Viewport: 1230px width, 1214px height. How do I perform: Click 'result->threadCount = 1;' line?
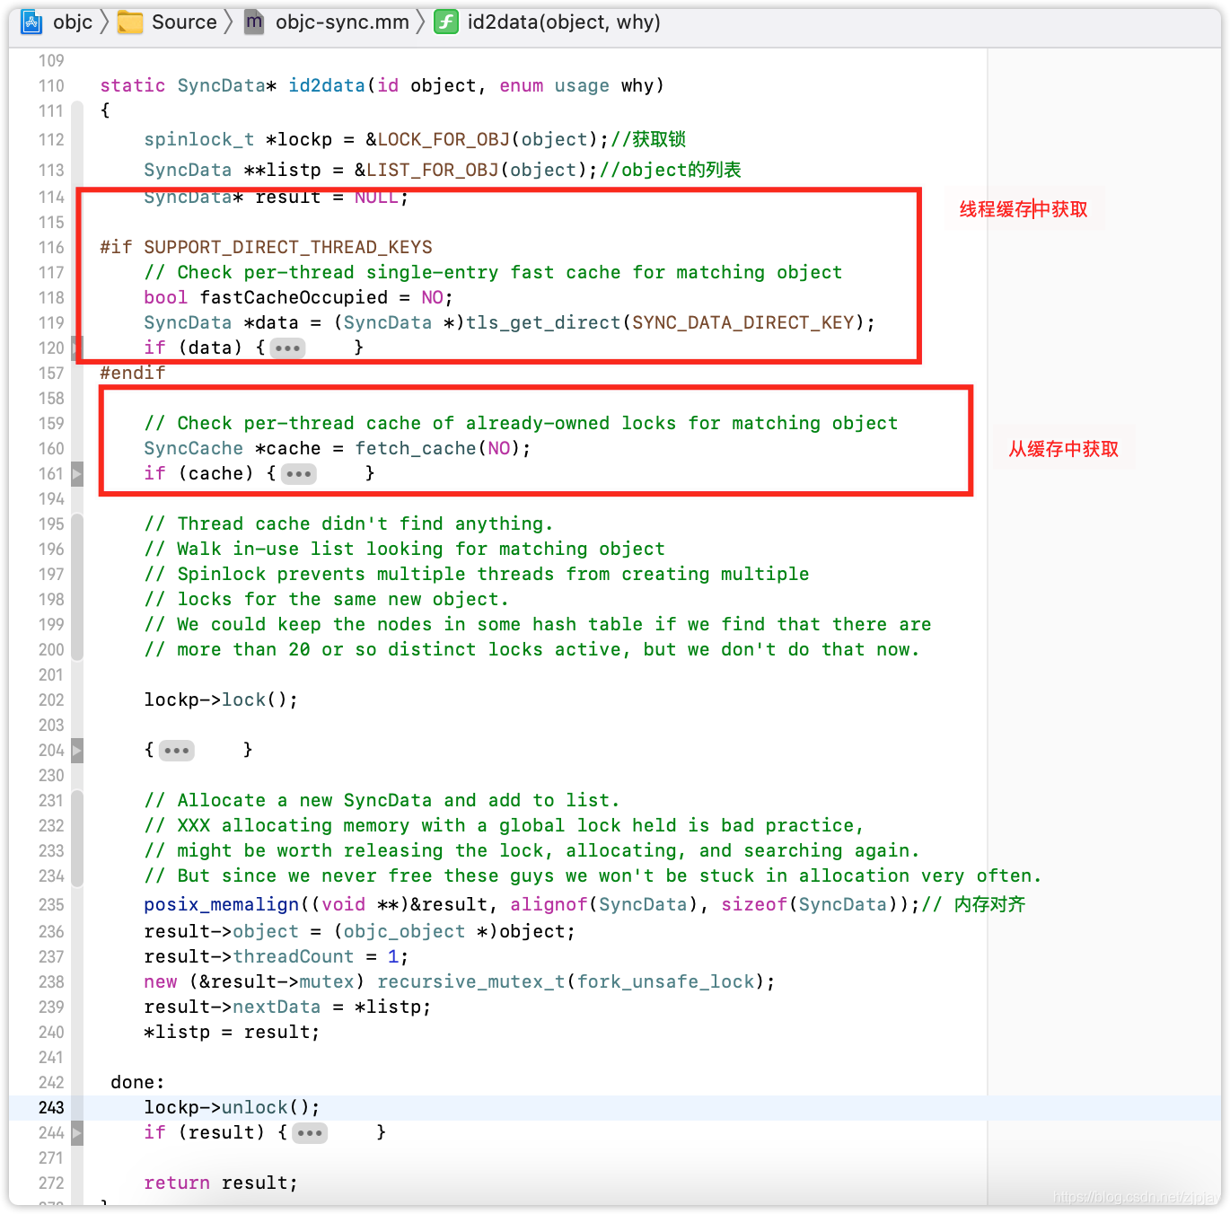[x=277, y=956]
